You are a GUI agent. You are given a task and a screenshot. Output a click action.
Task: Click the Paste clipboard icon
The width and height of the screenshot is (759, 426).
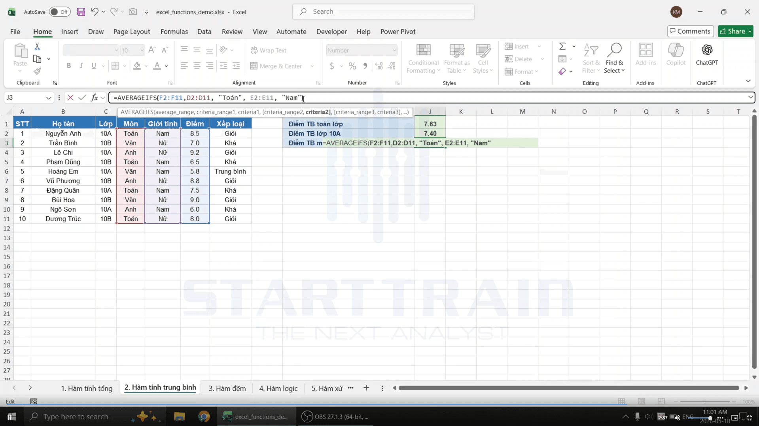pyautogui.click(x=20, y=51)
